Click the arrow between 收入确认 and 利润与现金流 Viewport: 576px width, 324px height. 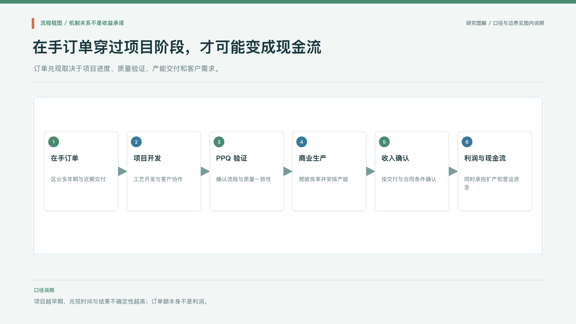pos(453,171)
